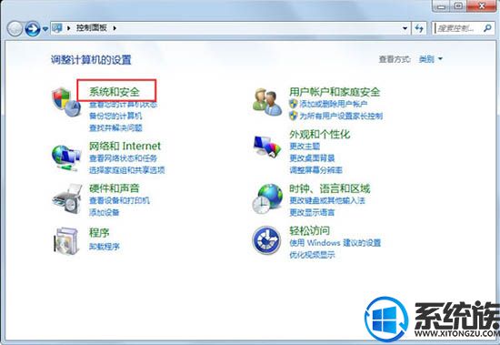Open recent pages dropdown arrow
This screenshot has height=345, width=500.
click(45, 29)
